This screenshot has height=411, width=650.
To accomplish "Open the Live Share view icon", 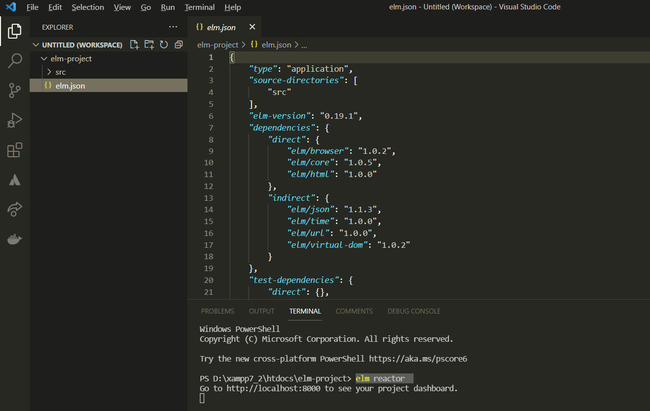I will 14,209.
